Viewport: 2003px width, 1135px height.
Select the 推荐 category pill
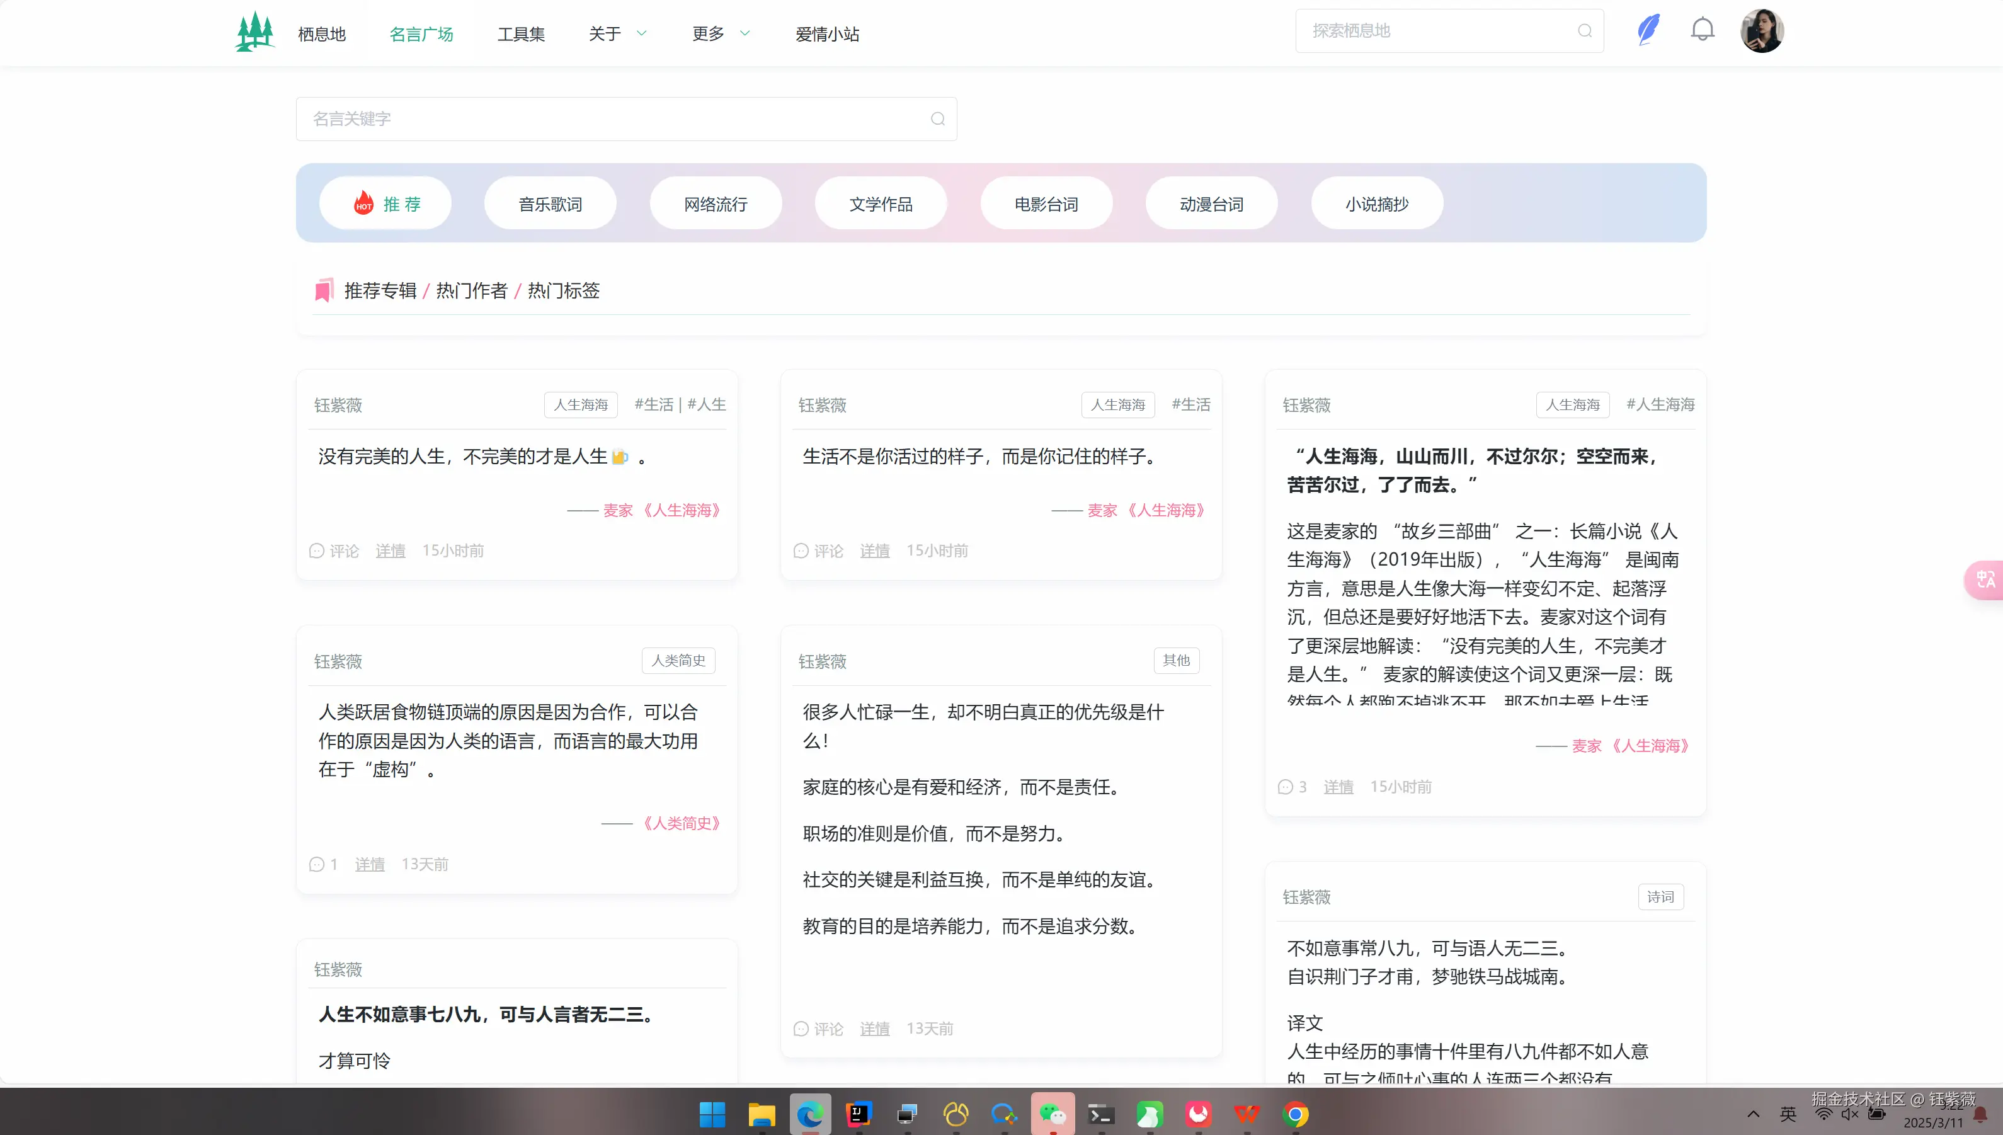pos(385,203)
